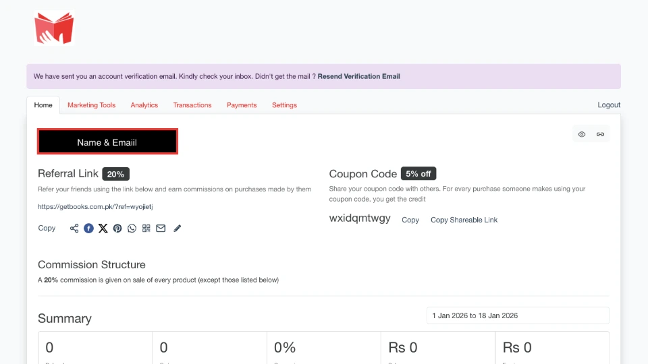
Task: Share referral link on X (Twitter)
Action: point(103,229)
